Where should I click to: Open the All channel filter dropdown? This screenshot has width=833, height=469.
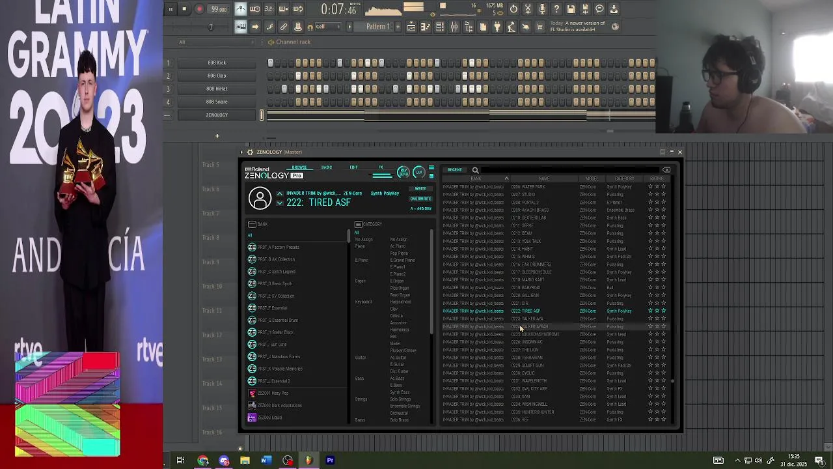pyautogui.click(x=217, y=42)
